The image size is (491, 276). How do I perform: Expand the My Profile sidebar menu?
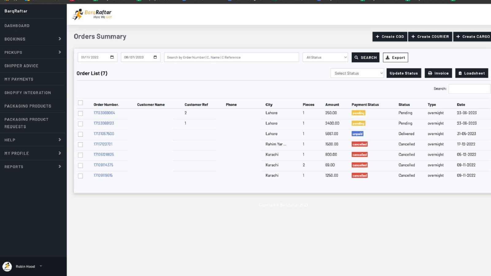[x=33, y=153]
